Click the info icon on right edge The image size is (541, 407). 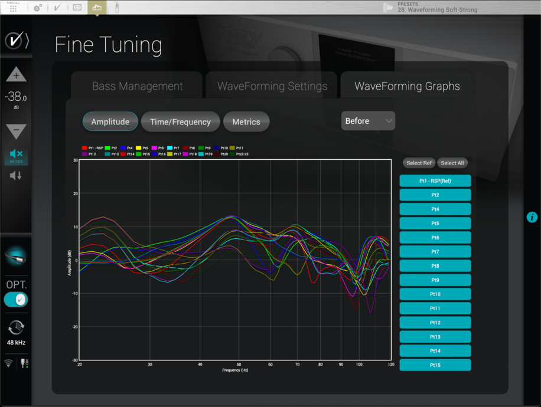[532, 217]
